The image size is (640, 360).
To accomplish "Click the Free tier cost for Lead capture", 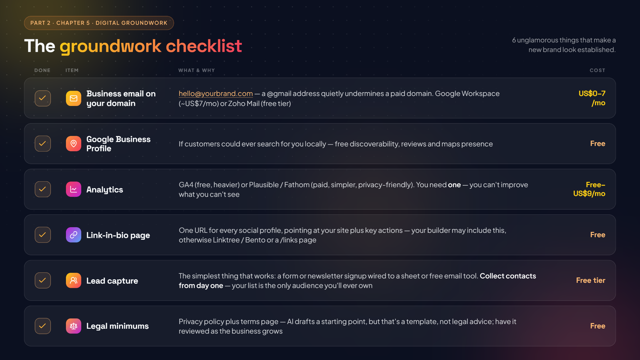I will point(591,280).
